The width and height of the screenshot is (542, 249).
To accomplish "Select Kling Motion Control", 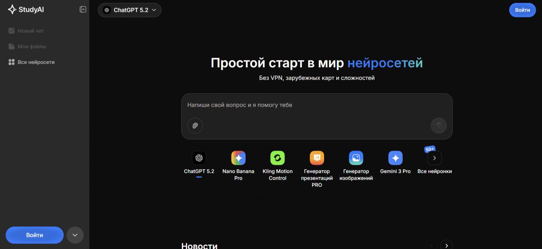I will coord(277,158).
